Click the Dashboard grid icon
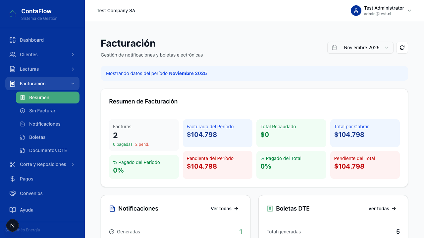424x238 pixels. [13, 40]
